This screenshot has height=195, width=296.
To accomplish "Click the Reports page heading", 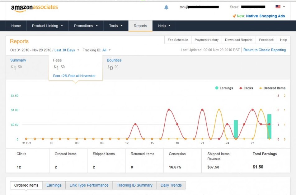I will (x=19, y=41).
